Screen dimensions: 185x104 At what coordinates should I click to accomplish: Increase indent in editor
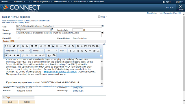tap(36, 55)
